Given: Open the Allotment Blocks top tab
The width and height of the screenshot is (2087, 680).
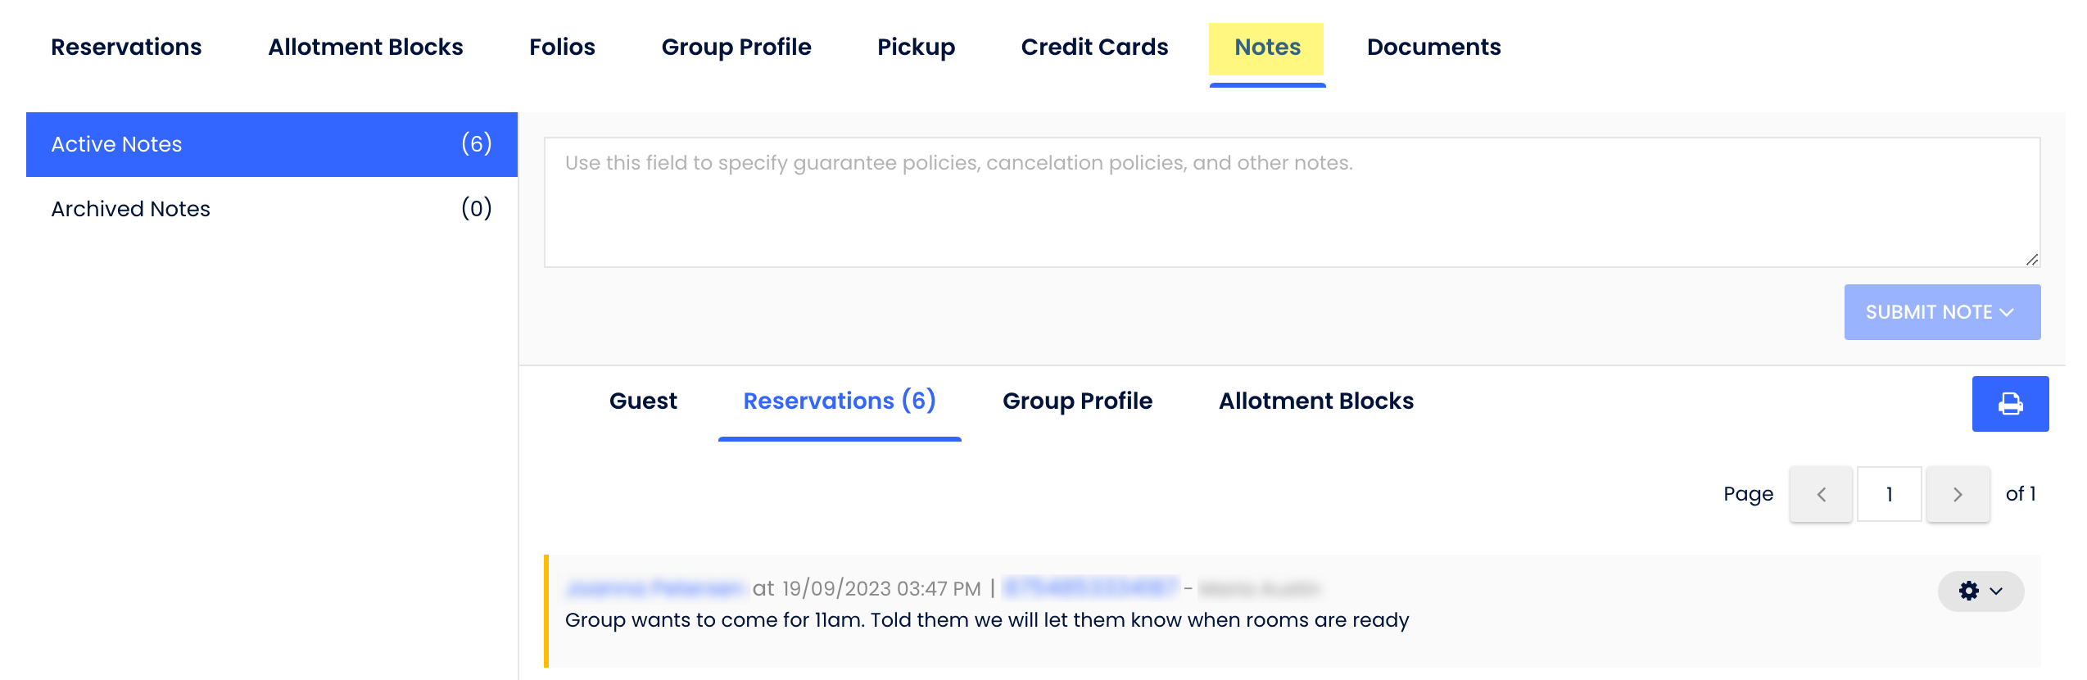Looking at the screenshot, I should pos(365,48).
